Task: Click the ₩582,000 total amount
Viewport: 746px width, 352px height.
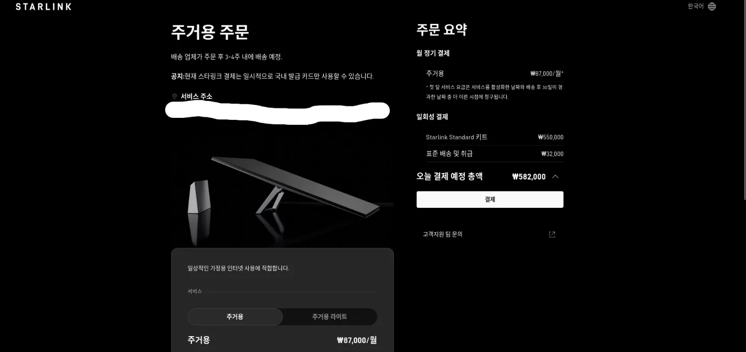Action: click(529, 176)
